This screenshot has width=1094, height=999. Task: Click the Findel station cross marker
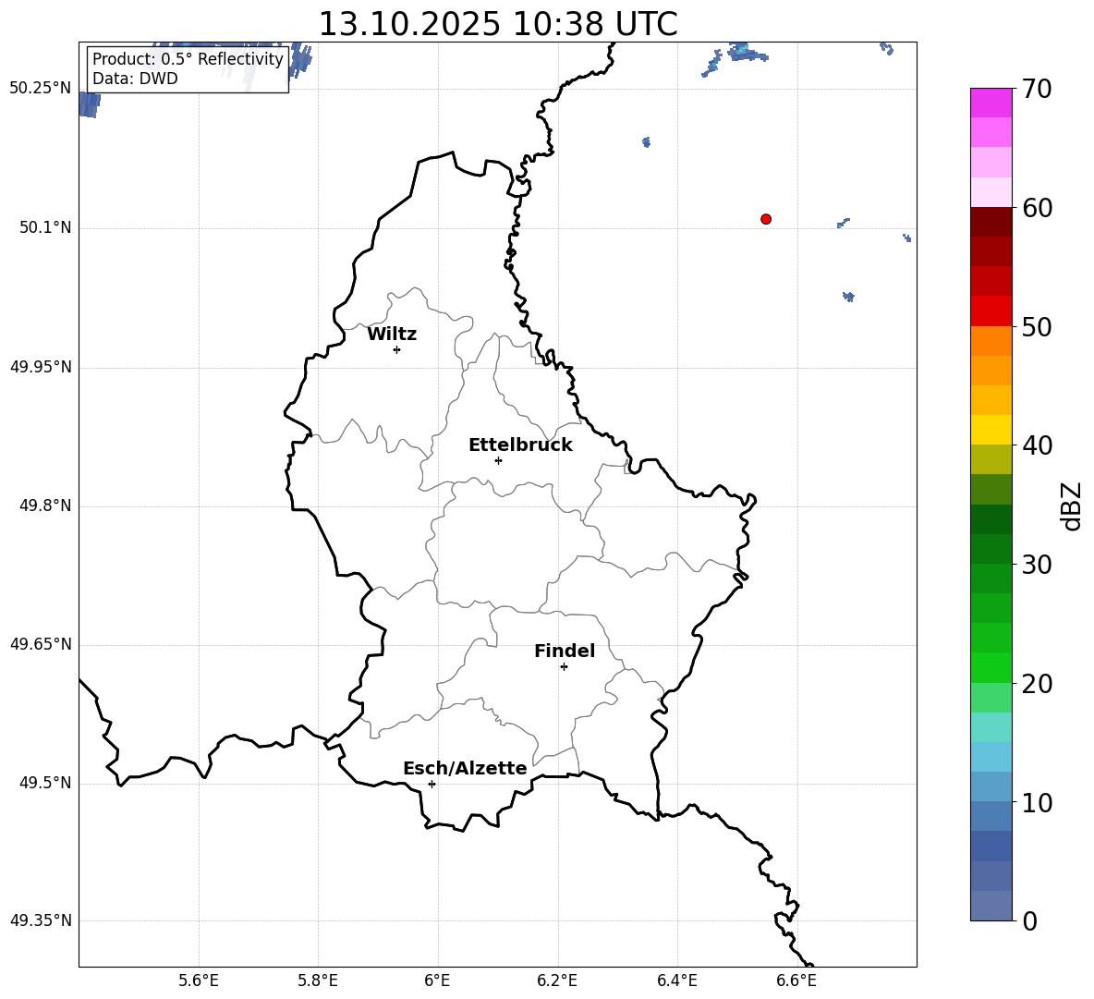(x=564, y=667)
